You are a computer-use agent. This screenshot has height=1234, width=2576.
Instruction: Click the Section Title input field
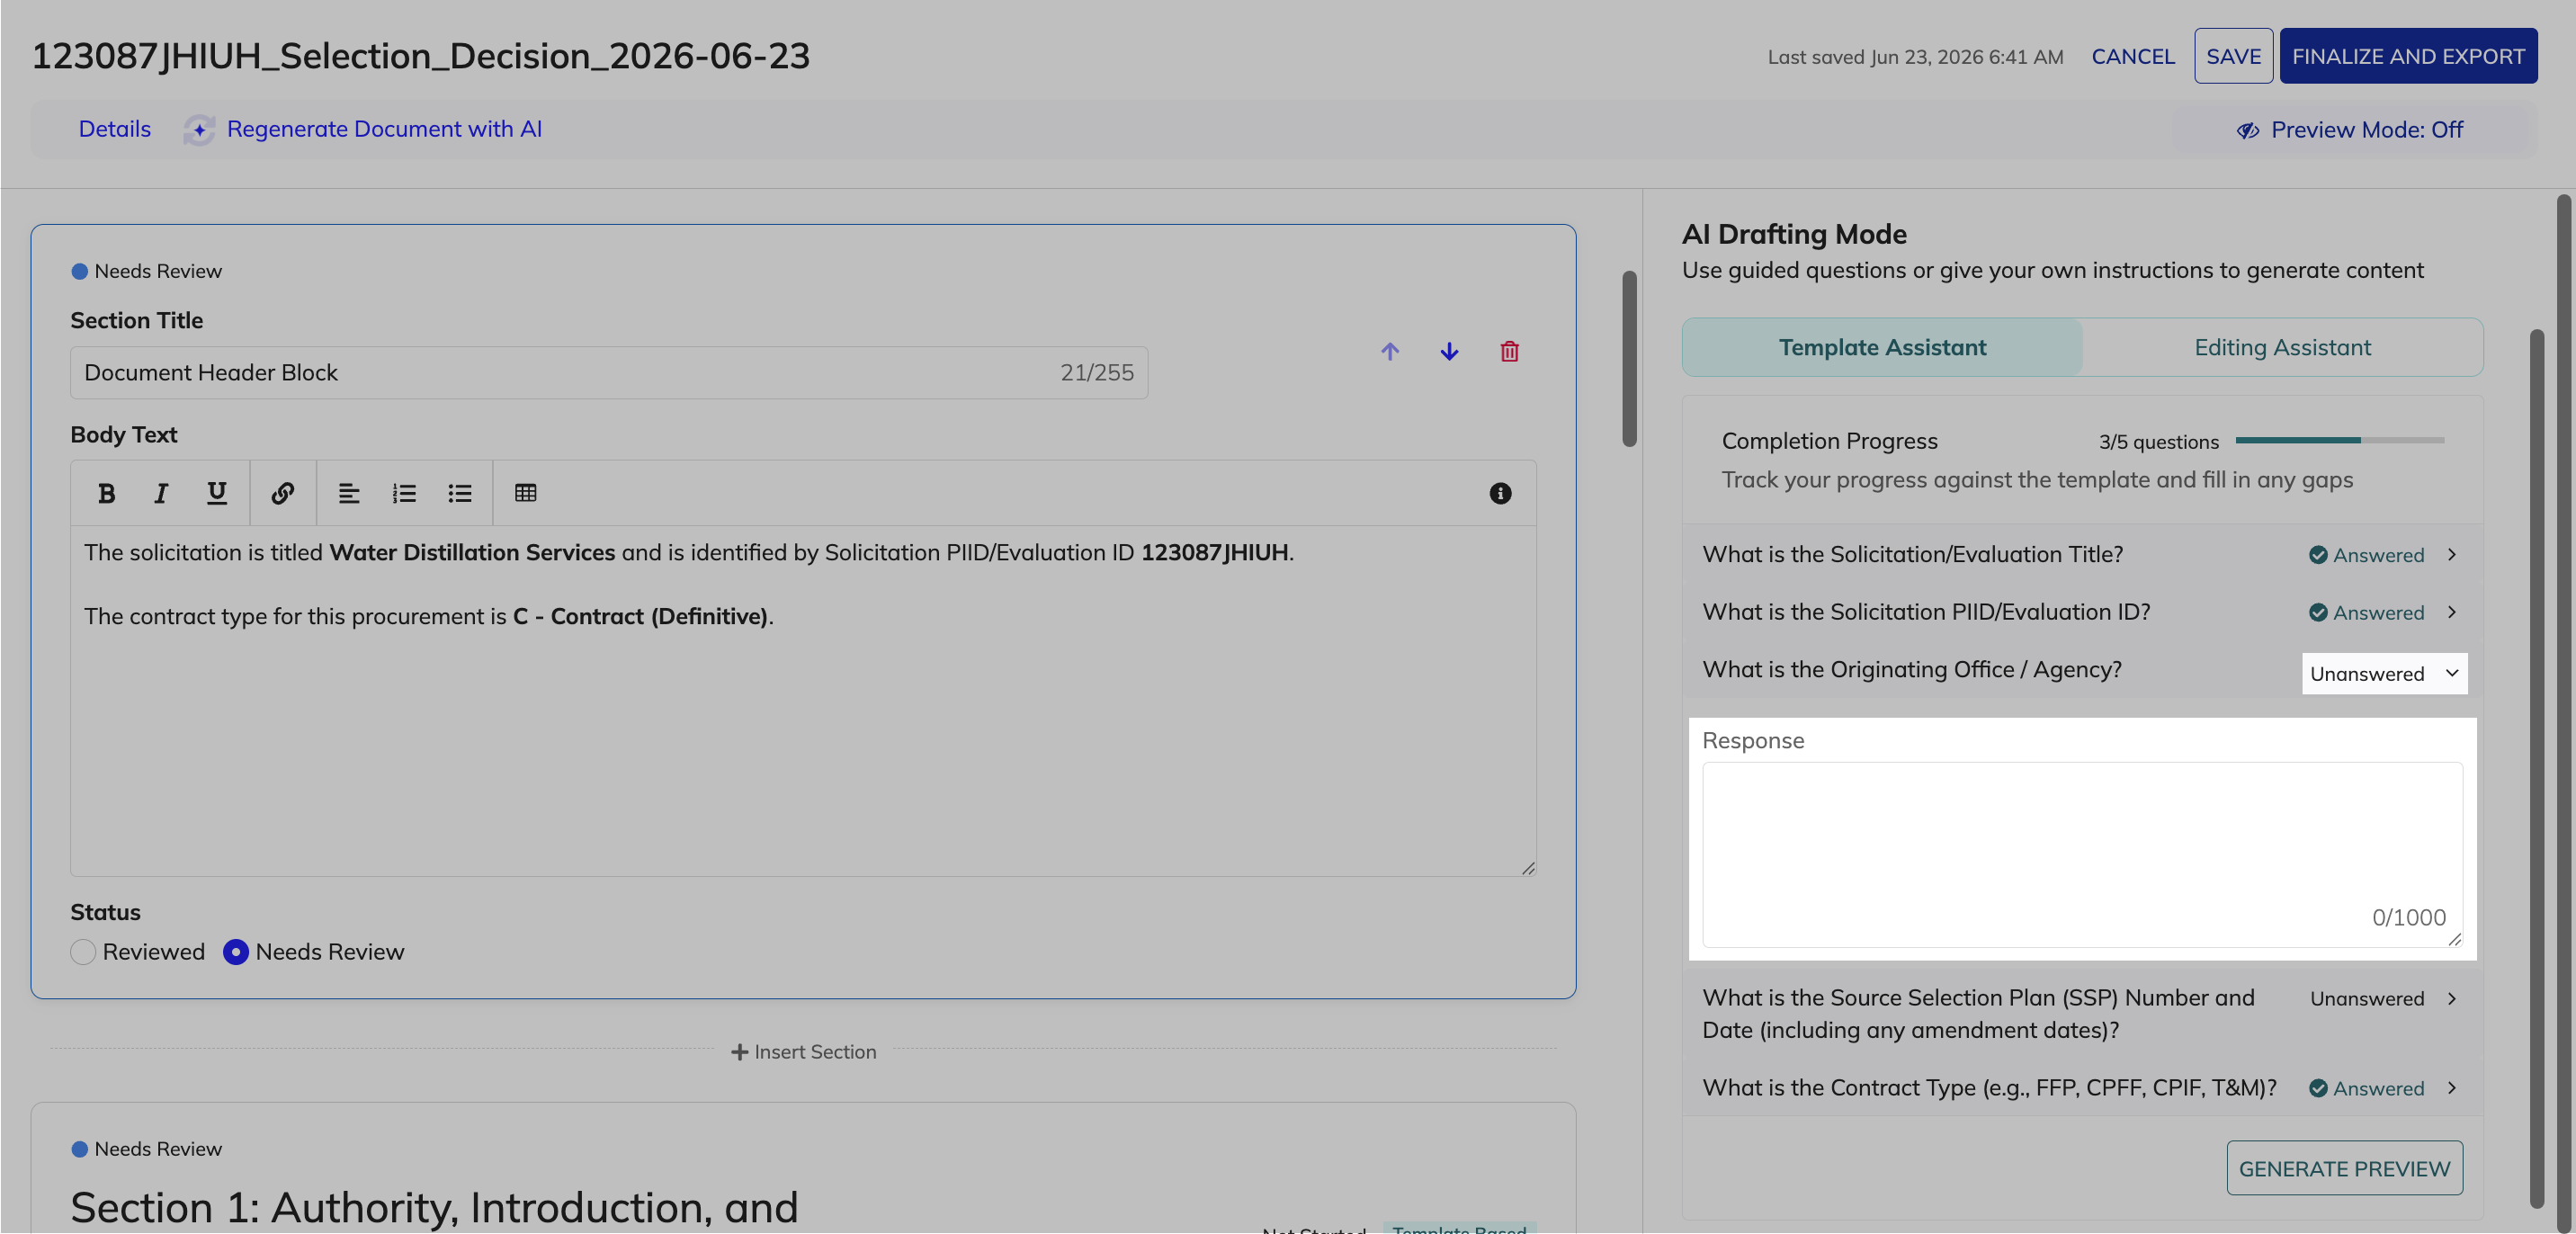609,372
